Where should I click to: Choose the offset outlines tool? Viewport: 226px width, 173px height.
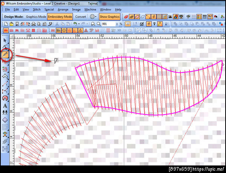coord(5,127)
